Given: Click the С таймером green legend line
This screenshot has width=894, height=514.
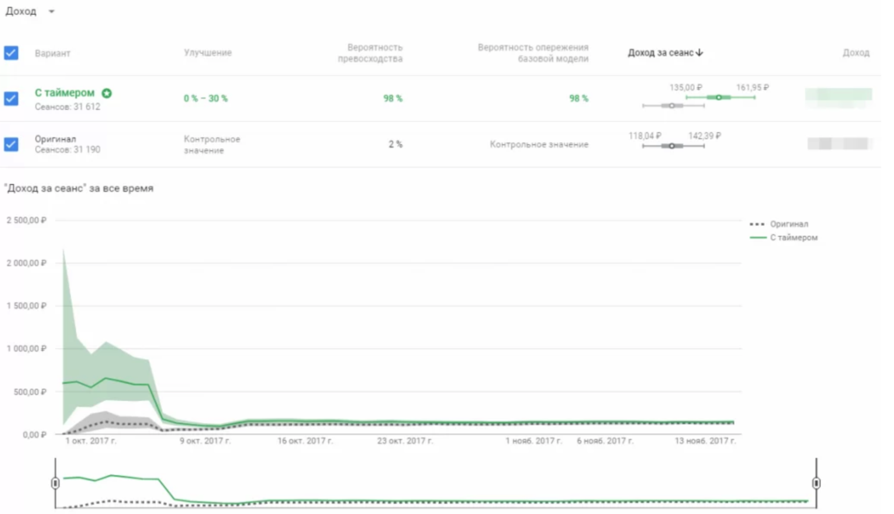Looking at the screenshot, I should pyautogui.click(x=758, y=238).
